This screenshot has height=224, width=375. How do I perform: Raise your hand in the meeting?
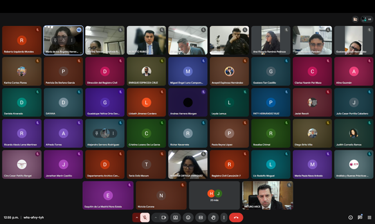coord(213,217)
